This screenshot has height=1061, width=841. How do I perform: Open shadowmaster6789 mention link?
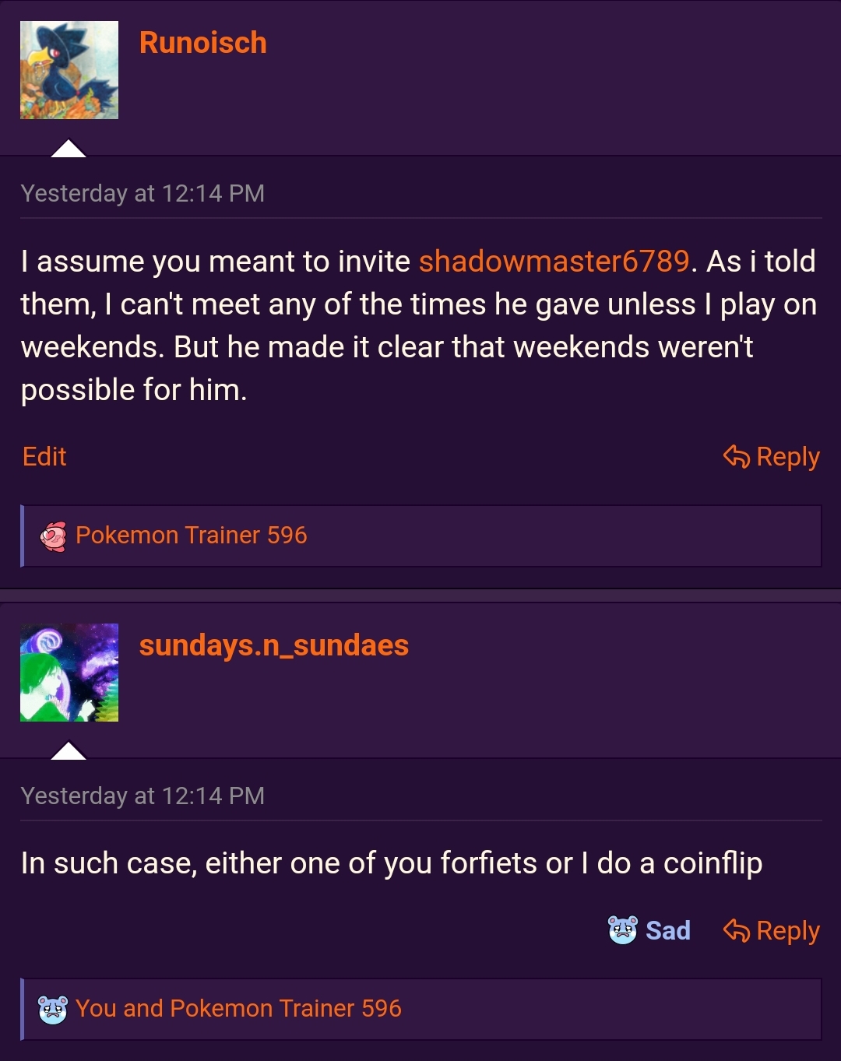tap(554, 262)
